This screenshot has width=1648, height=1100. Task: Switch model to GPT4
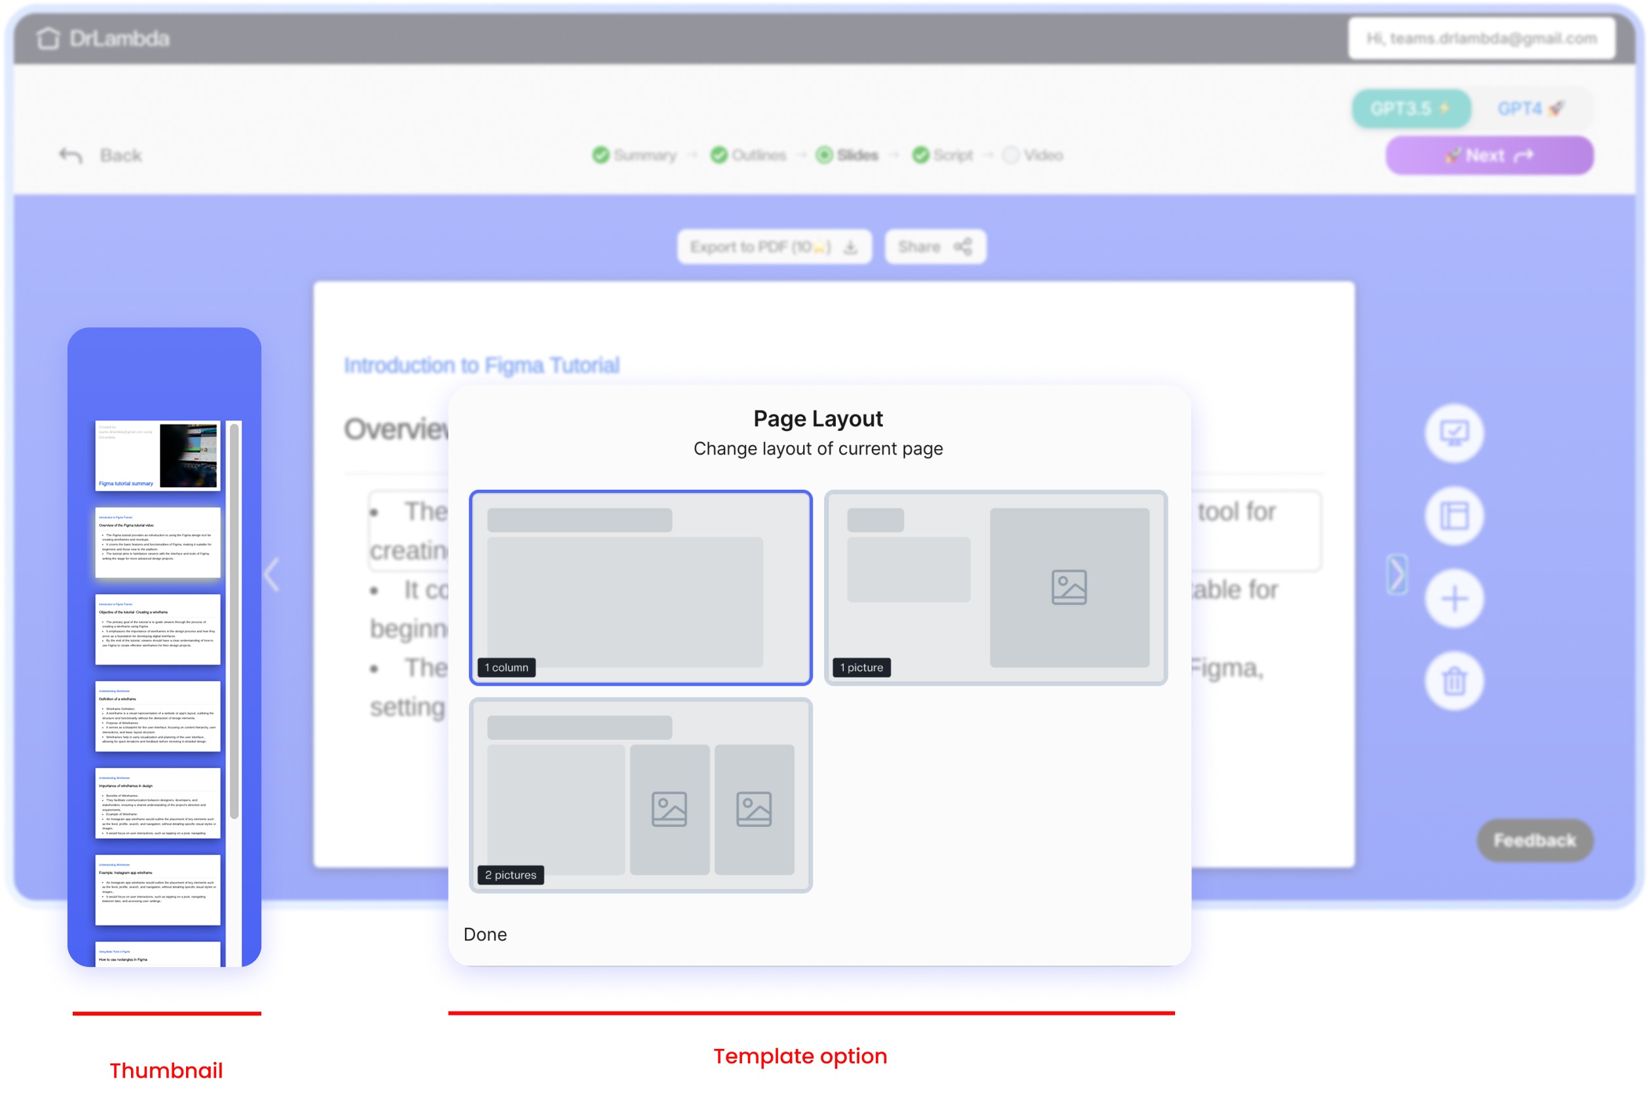point(1529,109)
